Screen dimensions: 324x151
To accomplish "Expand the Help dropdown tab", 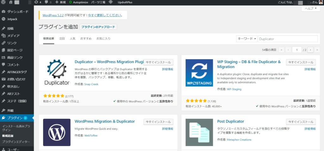I will 310,9.
